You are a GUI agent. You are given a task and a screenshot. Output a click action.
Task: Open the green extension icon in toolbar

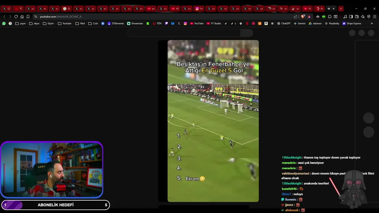point(324,17)
